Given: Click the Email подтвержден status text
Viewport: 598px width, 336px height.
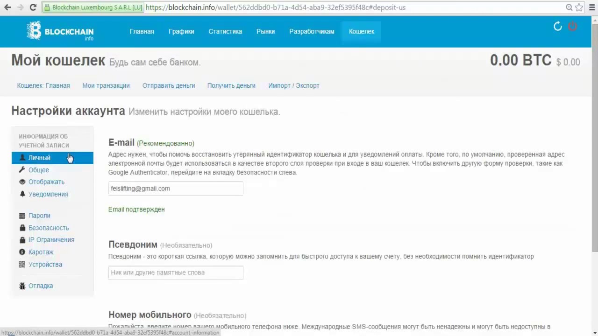Looking at the screenshot, I should click(136, 210).
